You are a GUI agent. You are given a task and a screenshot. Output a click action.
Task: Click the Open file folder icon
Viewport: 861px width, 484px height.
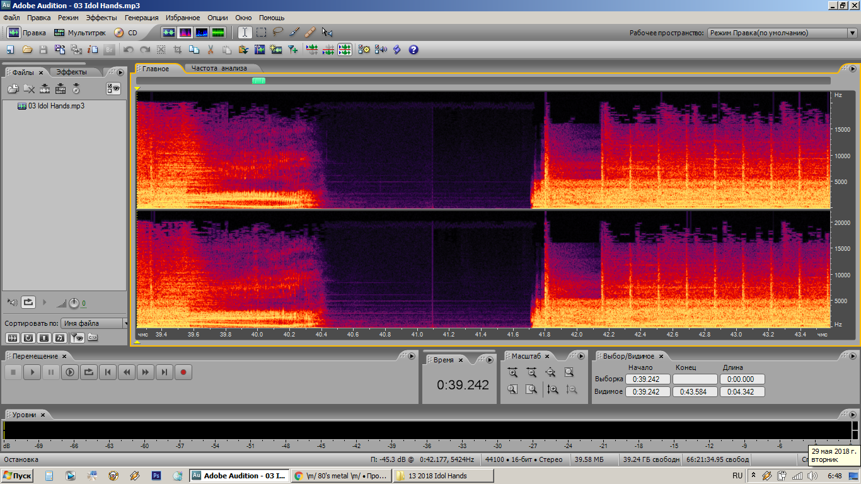[27, 49]
